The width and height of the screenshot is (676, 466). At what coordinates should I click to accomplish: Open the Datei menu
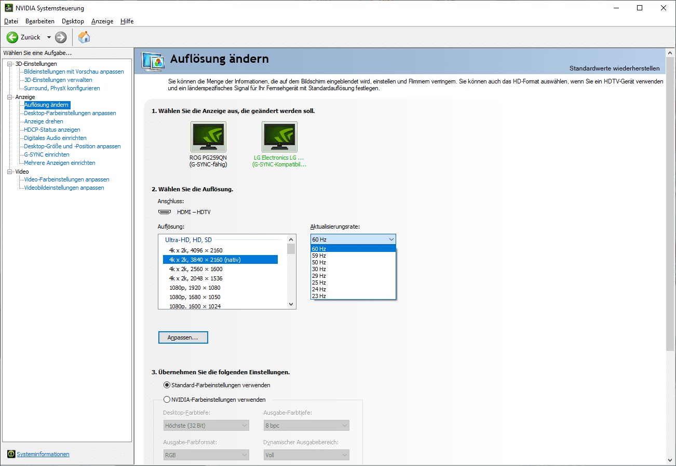[11, 21]
